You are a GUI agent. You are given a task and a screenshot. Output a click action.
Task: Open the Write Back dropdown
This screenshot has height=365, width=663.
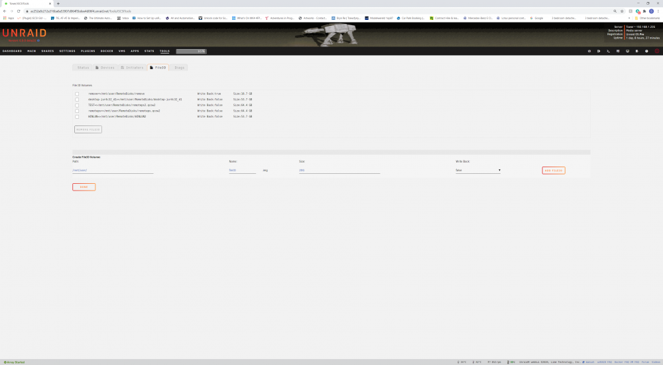point(478,170)
